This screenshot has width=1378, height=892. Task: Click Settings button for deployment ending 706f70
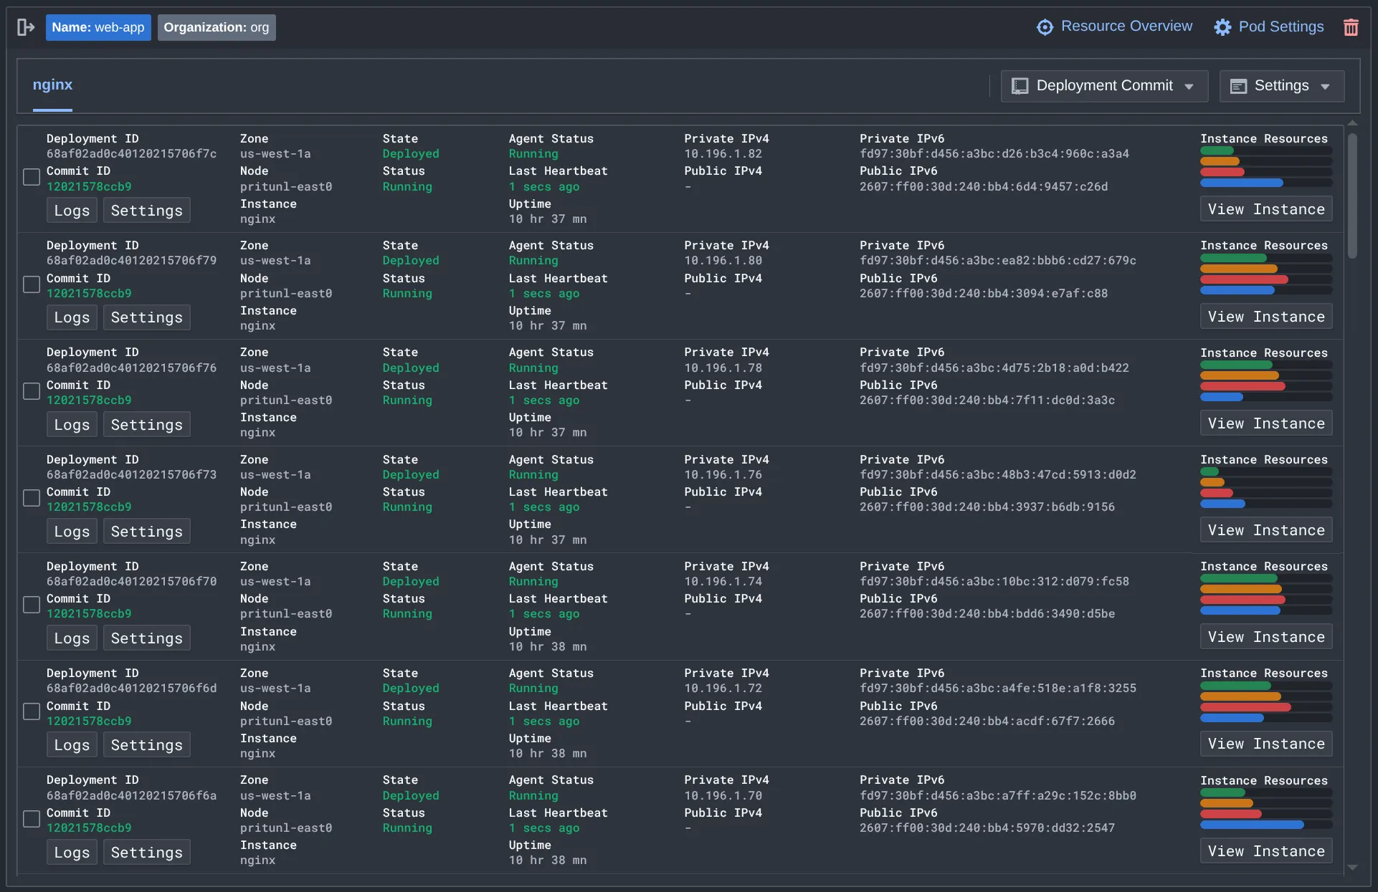(x=146, y=638)
